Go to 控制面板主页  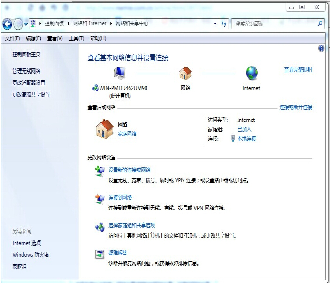tap(26, 54)
